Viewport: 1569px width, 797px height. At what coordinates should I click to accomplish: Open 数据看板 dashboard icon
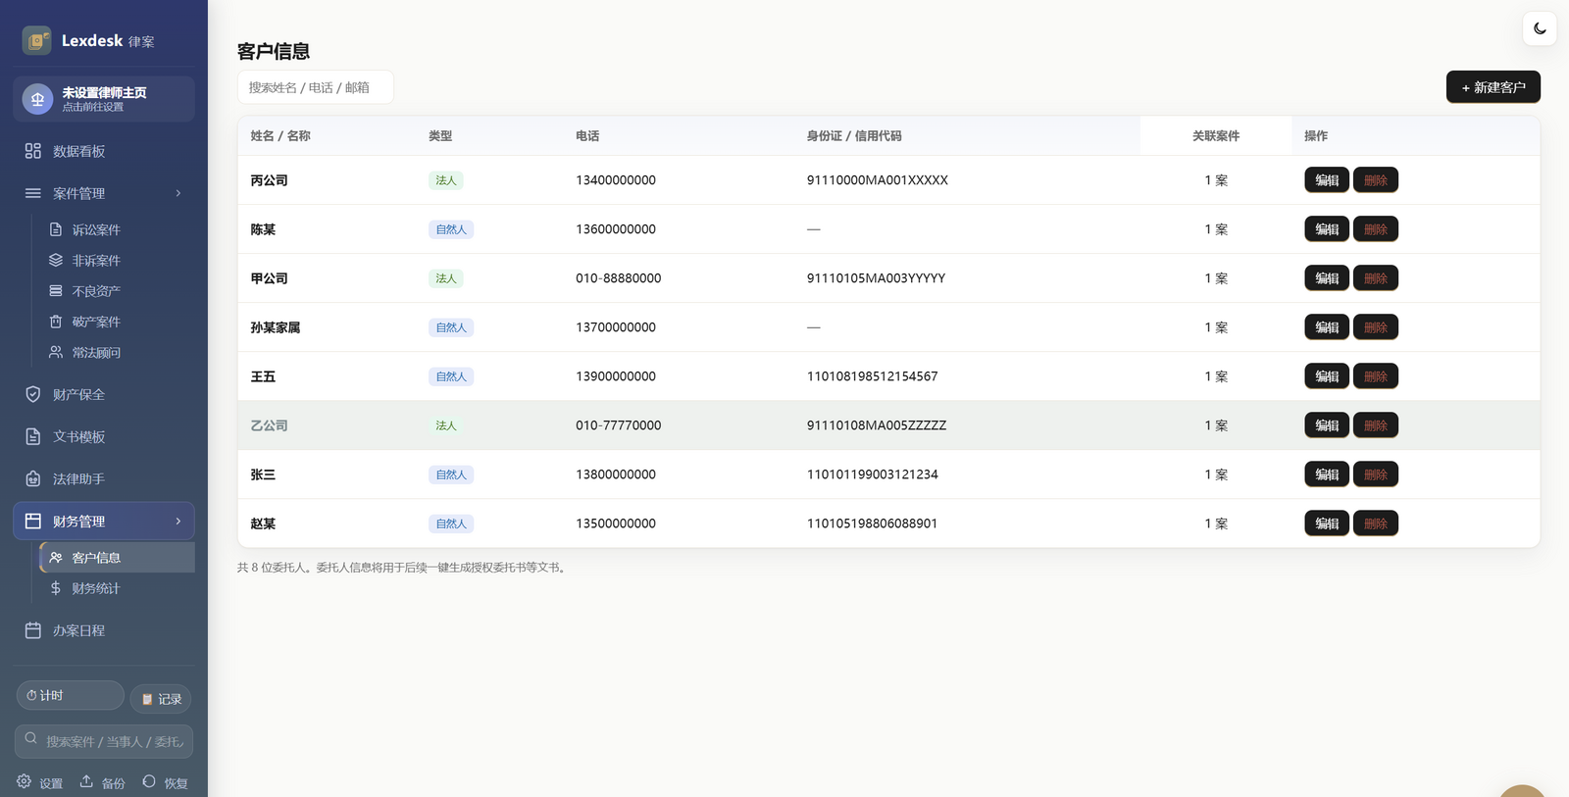tap(33, 151)
